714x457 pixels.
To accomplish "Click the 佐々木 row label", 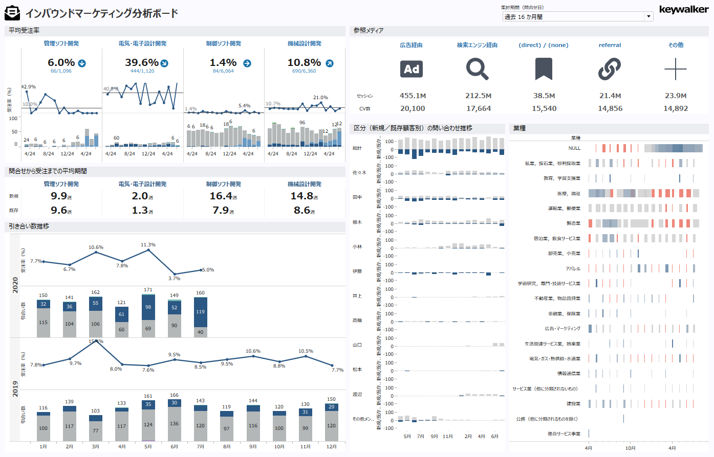I will click(x=359, y=173).
